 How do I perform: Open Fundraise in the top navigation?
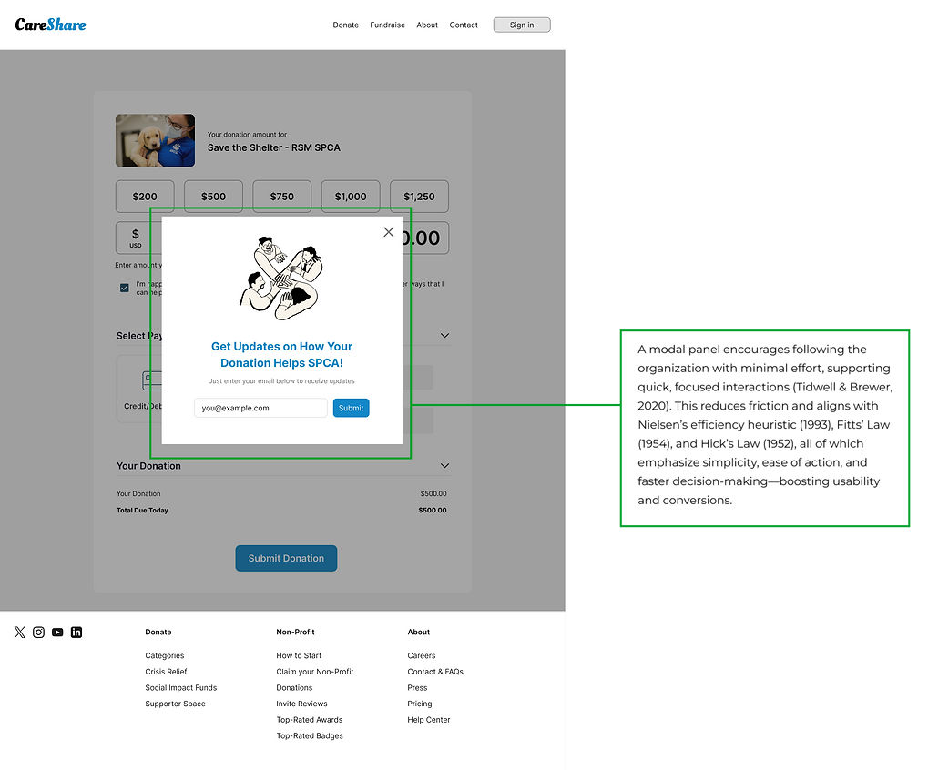(x=388, y=25)
